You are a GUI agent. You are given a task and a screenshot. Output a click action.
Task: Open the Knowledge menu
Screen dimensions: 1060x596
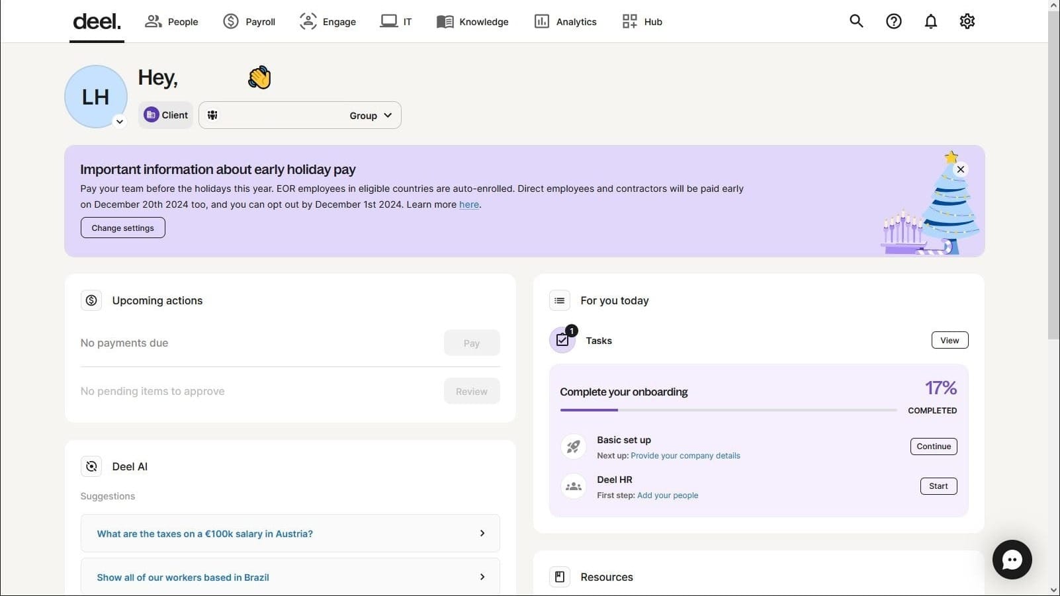click(x=472, y=22)
